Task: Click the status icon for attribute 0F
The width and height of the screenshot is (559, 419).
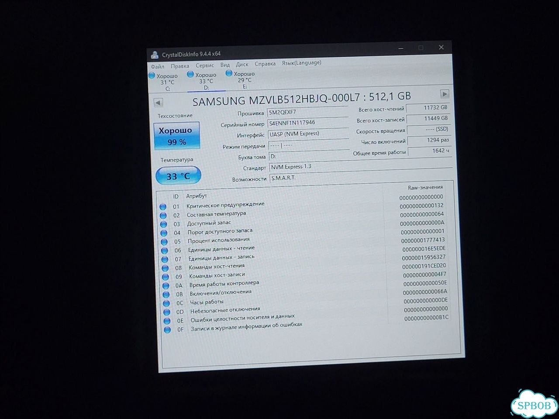Action: click(x=167, y=330)
